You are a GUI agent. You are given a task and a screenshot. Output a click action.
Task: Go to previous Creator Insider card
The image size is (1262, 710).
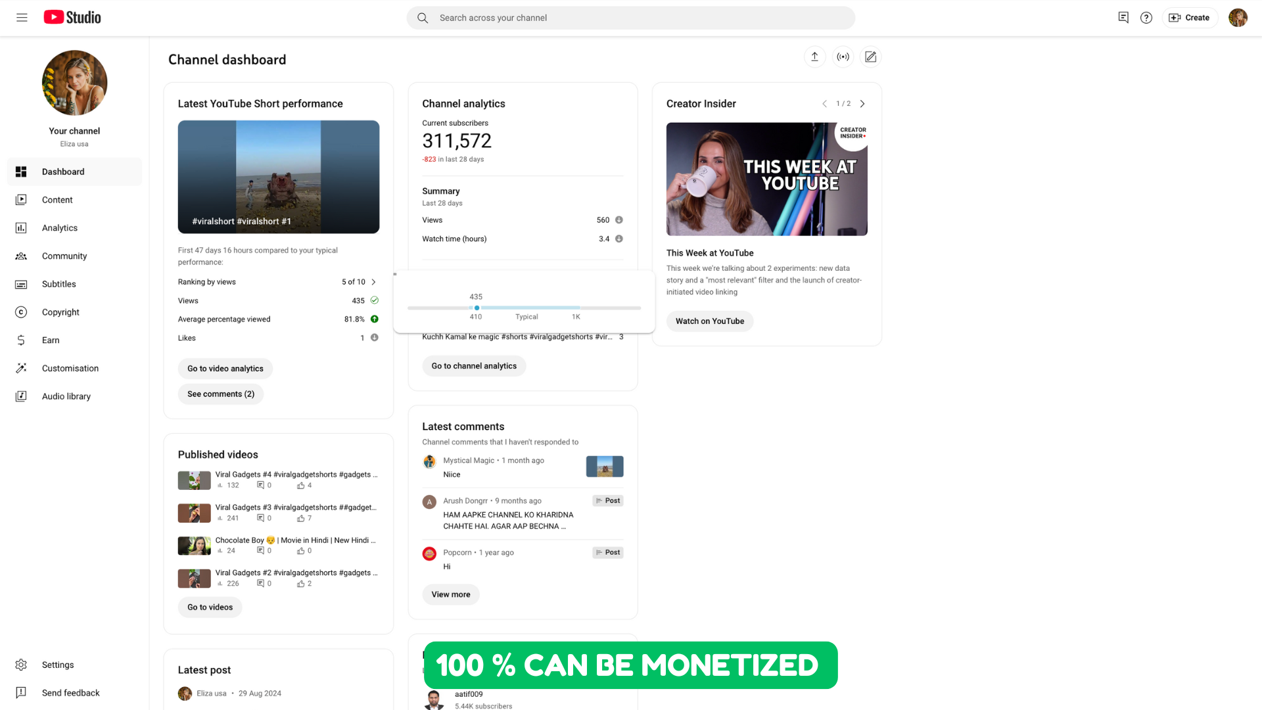pyautogui.click(x=824, y=104)
